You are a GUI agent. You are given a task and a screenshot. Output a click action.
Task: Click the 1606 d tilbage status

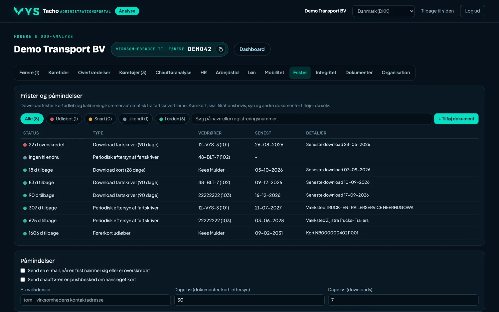(44, 233)
